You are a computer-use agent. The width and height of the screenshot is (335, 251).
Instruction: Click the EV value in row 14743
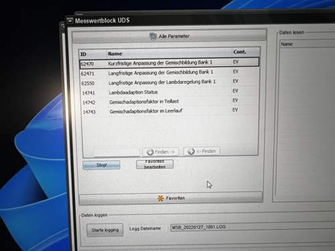(235, 110)
